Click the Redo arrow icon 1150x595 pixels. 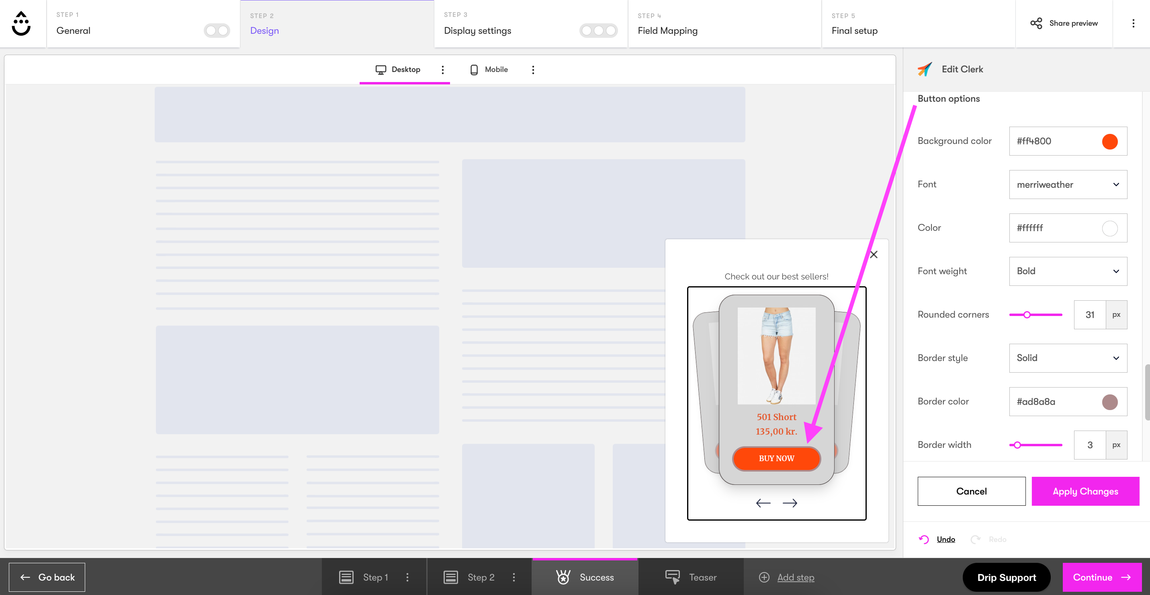(x=976, y=539)
